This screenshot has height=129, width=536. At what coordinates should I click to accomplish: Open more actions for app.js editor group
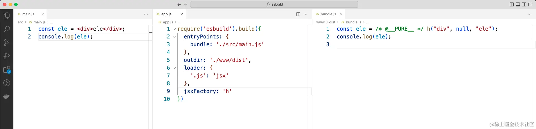(305, 14)
